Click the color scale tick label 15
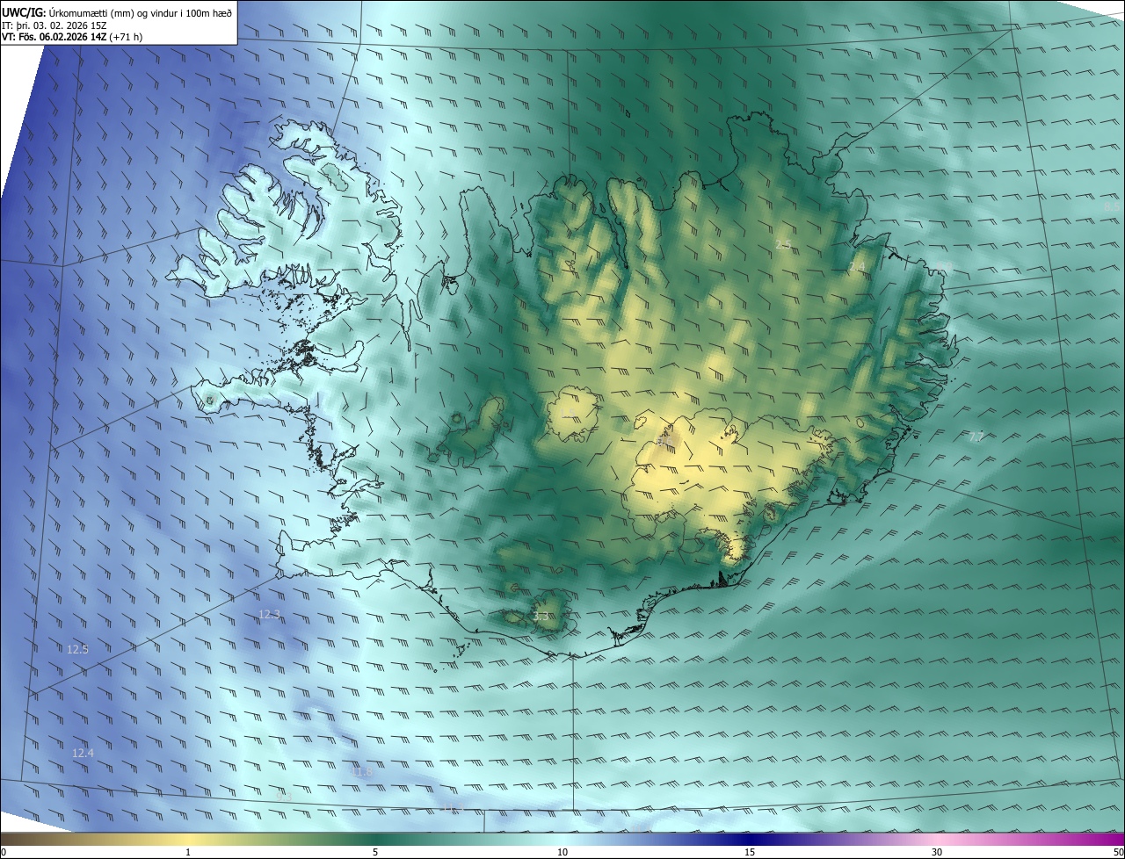The height and width of the screenshot is (859, 1125). [x=750, y=852]
